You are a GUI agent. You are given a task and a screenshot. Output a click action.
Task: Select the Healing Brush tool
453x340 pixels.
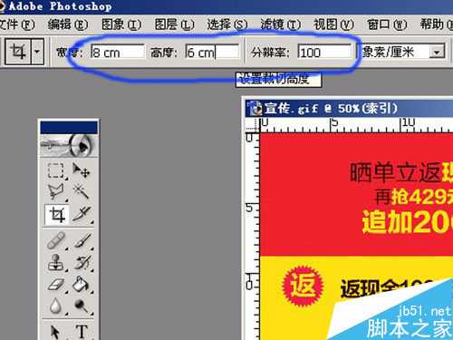coord(56,240)
